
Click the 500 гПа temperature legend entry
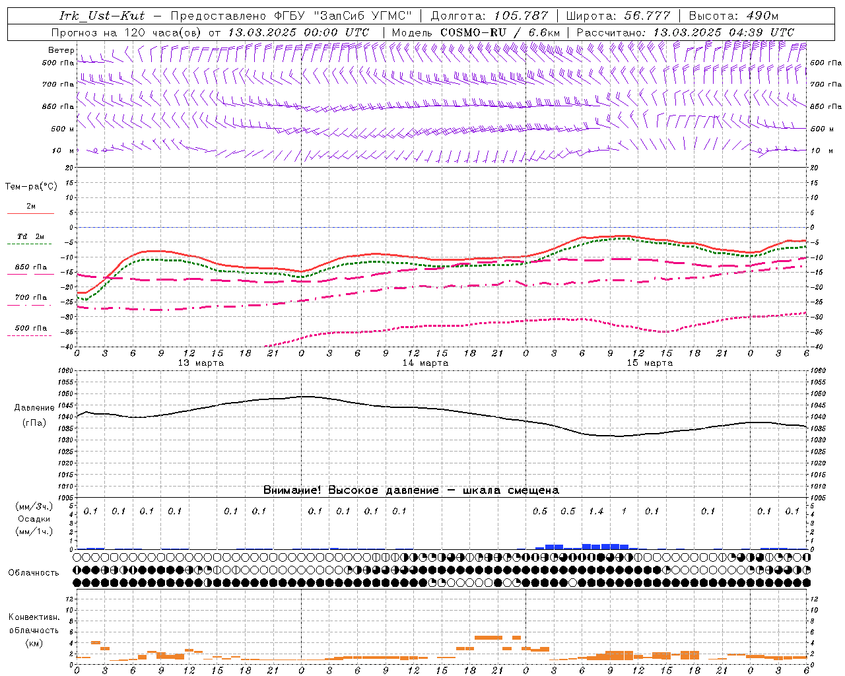point(31,328)
